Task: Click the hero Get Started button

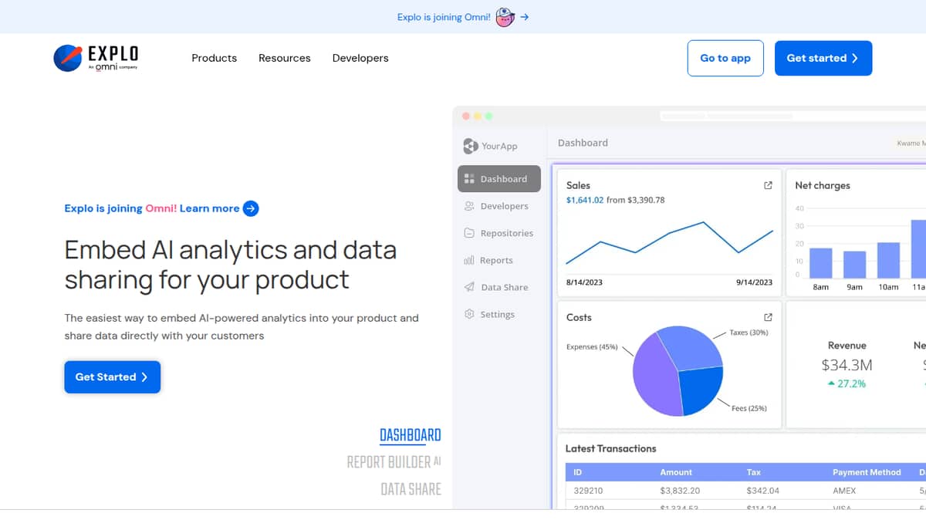Action: click(113, 377)
